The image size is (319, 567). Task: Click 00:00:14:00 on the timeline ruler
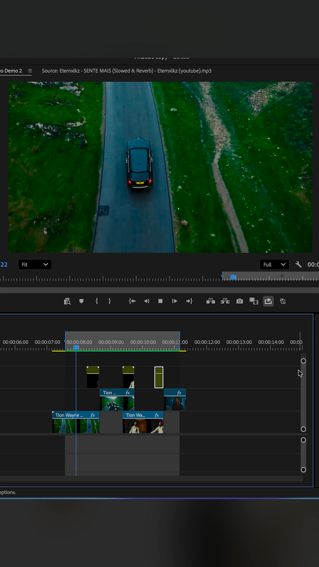click(x=271, y=342)
